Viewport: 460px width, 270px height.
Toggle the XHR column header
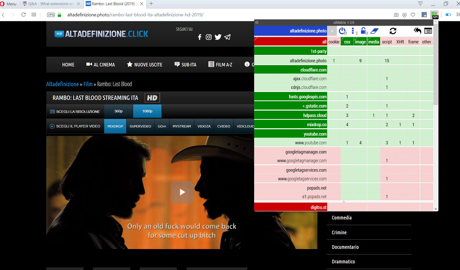(400, 42)
